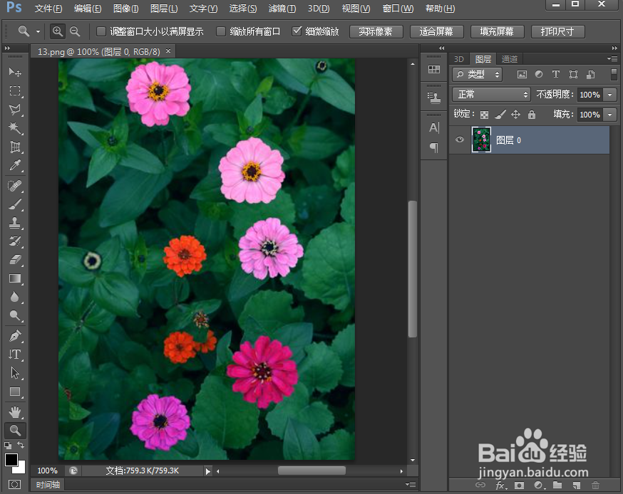Select the Eraser tool

click(x=16, y=259)
